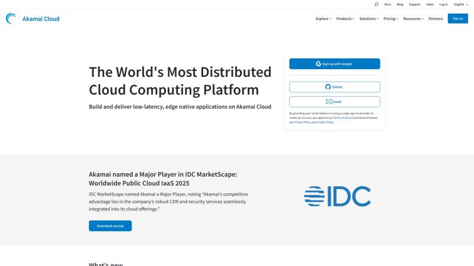The height and width of the screenshot is (266, 474).
Task: Click the IDC logo image
Action: pyautogui.click(x=337, y=196)
